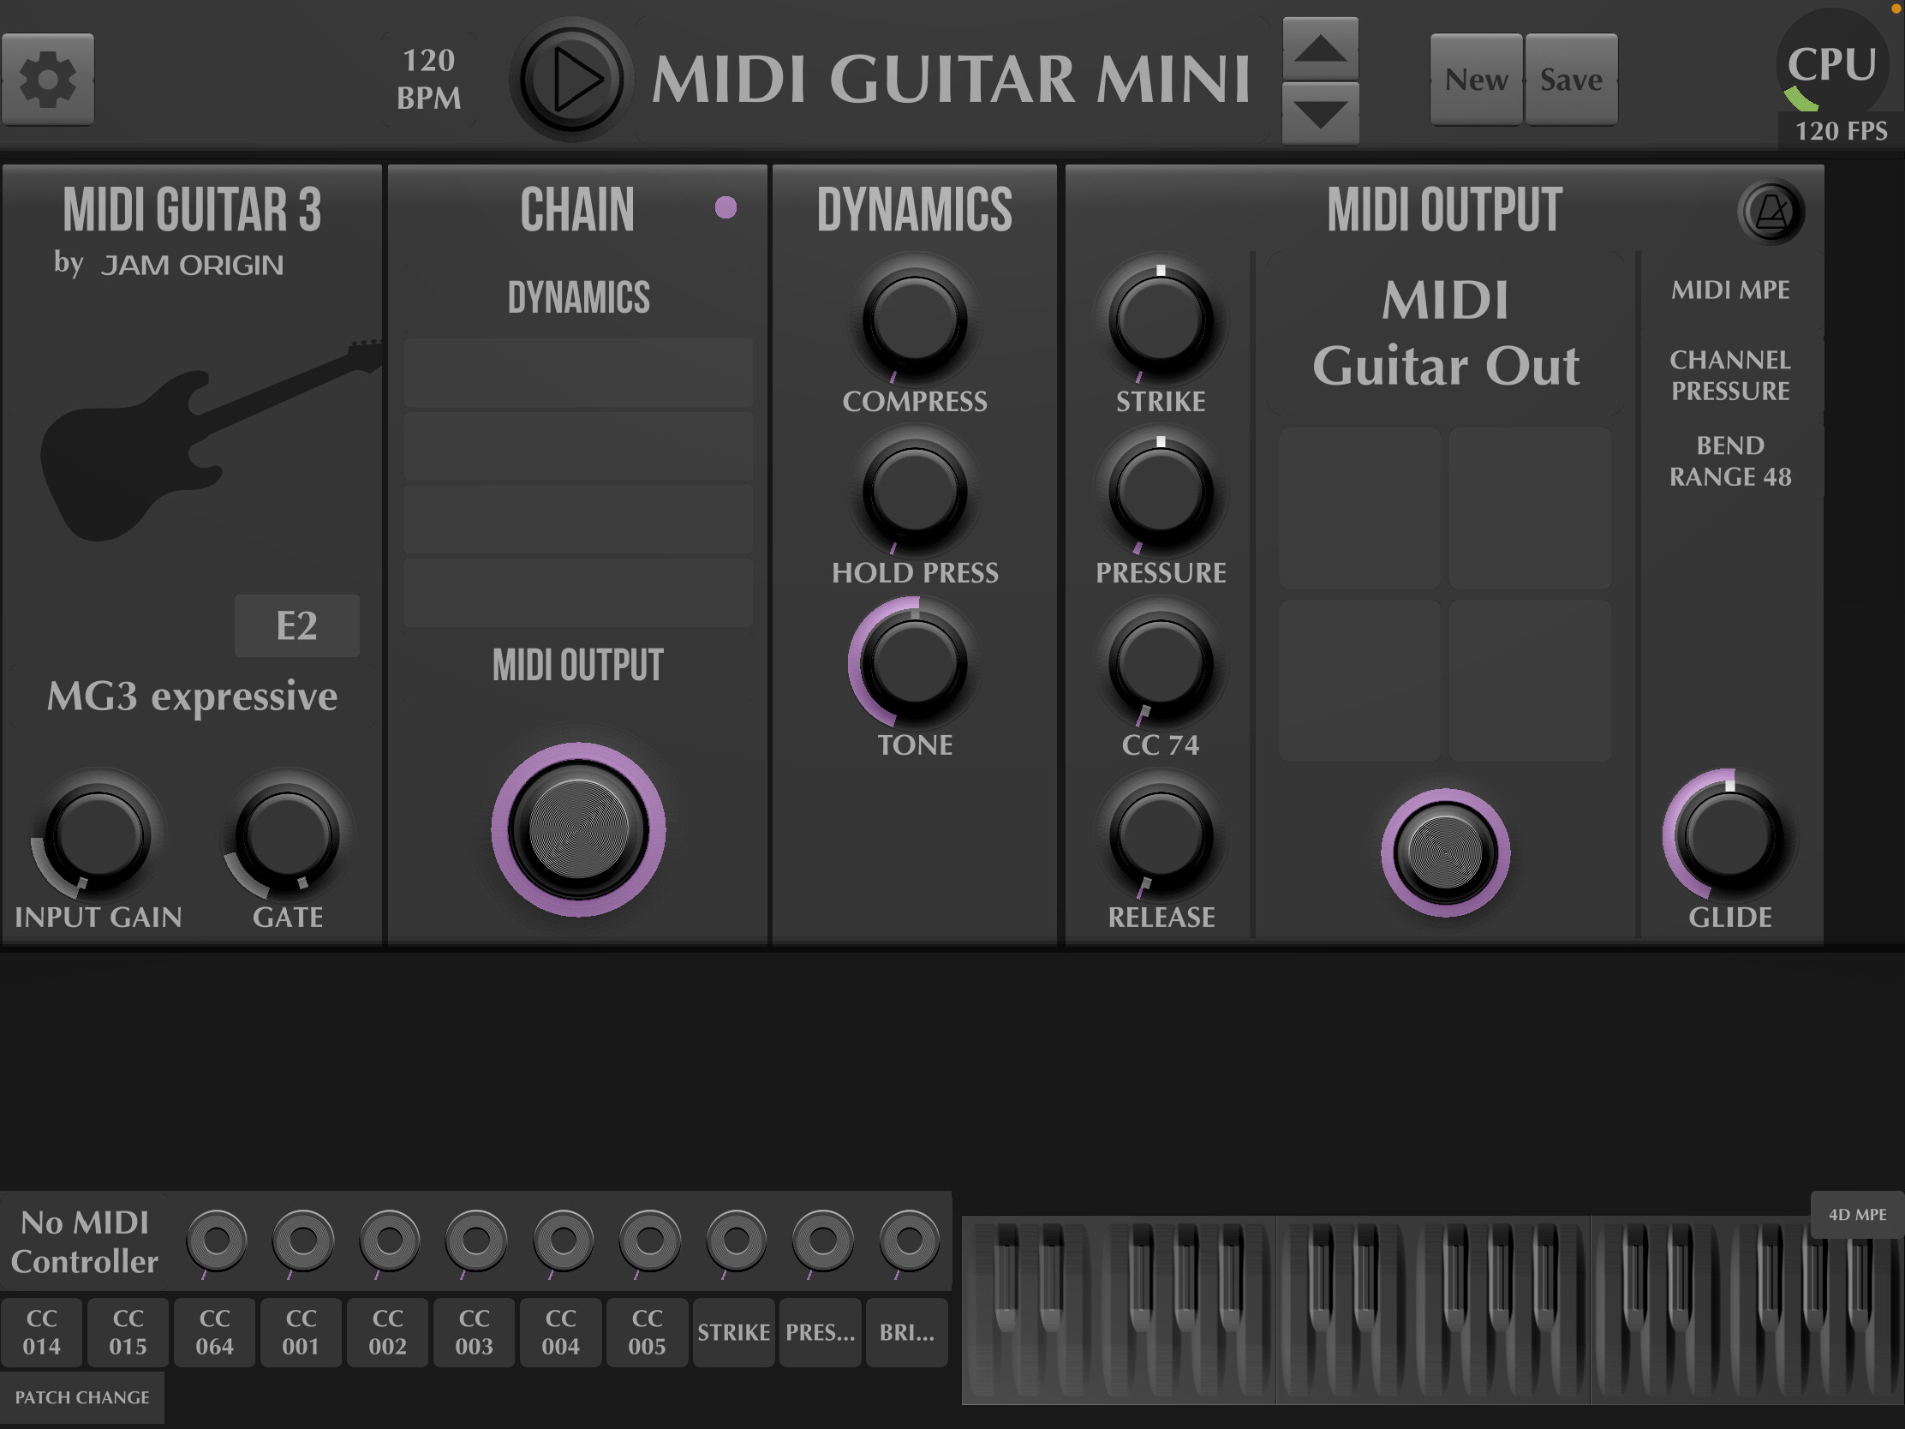
Task: Select the CC 064 assignment button
Action: (214, 1332)
